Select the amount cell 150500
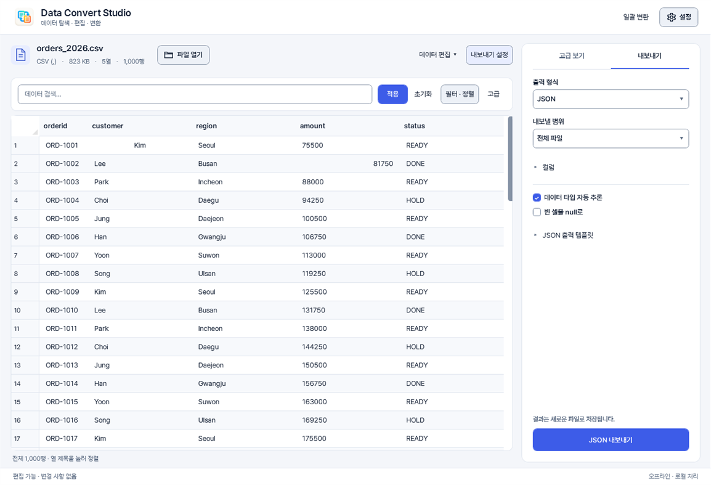Screen dimensions: 711x485 coord(347,365)
